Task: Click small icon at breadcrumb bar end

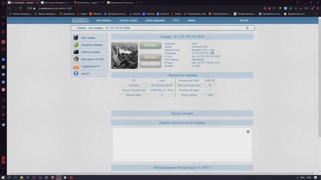Action: 247,28
